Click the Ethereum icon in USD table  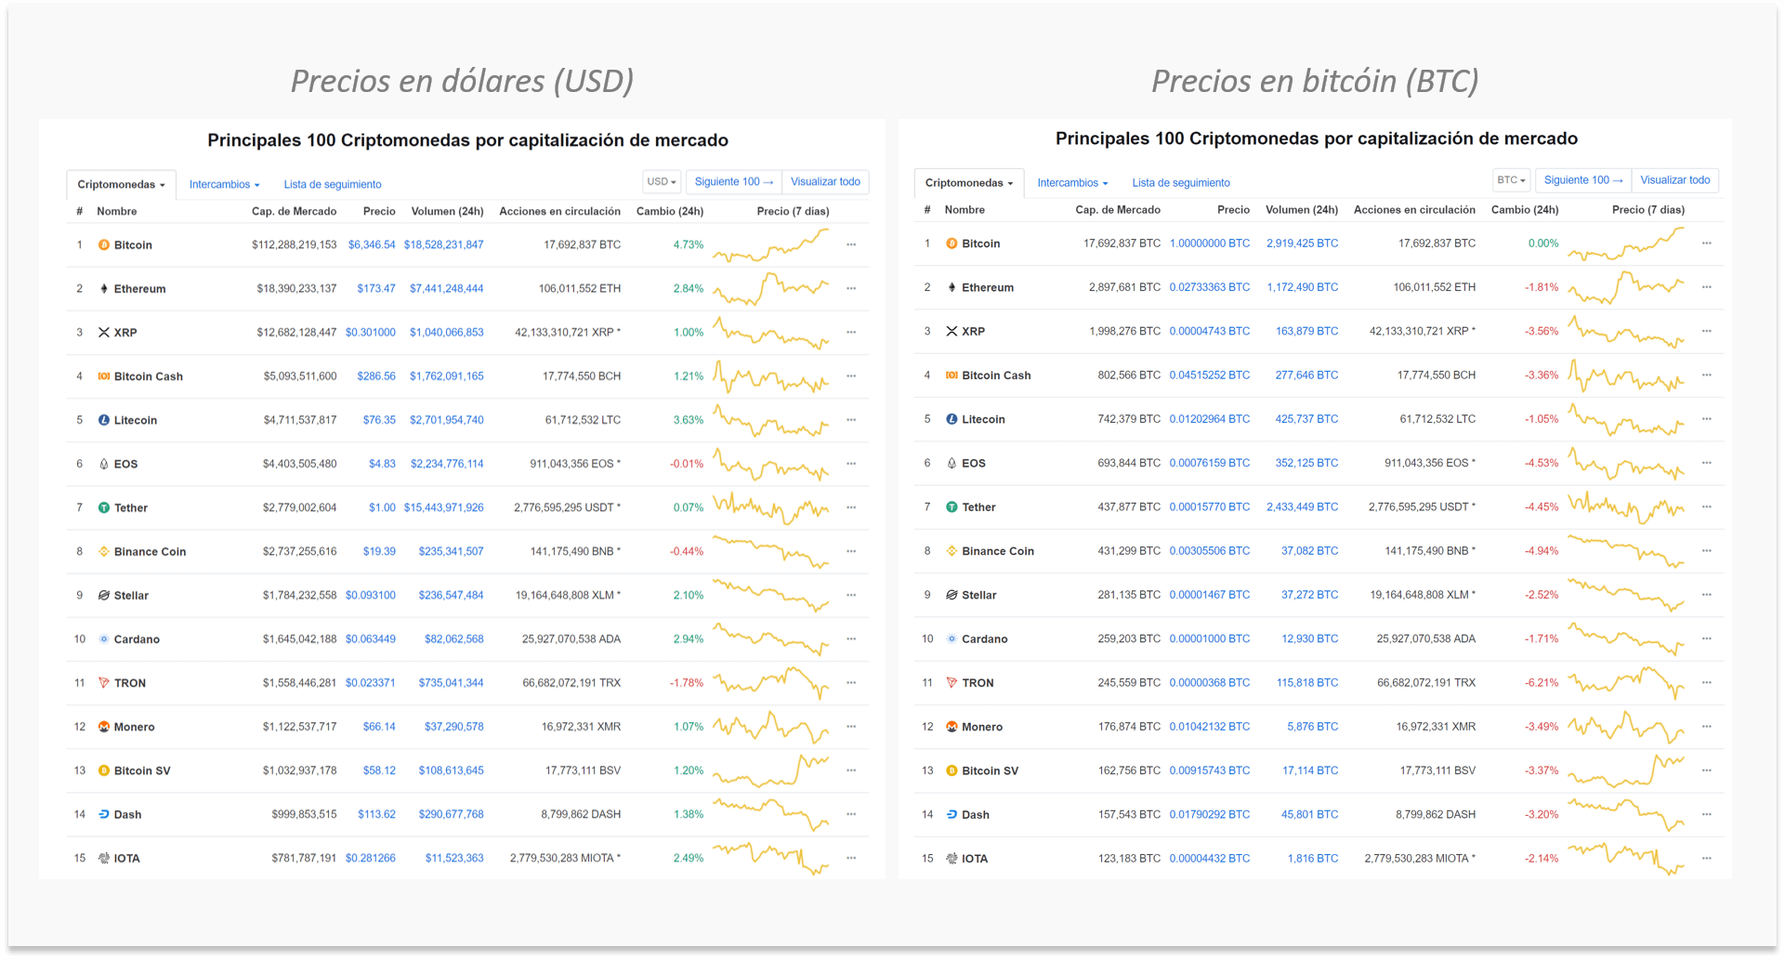(104, 289)
